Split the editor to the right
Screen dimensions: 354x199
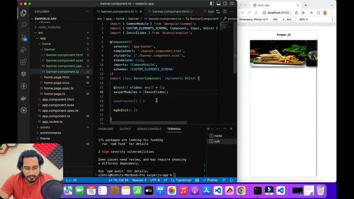coord(225,12)
